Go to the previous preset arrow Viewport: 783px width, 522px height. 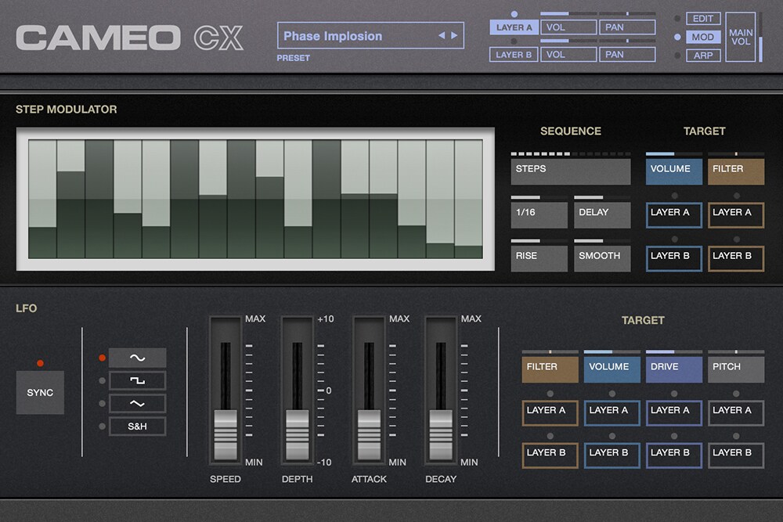click(x=441, y=36)
